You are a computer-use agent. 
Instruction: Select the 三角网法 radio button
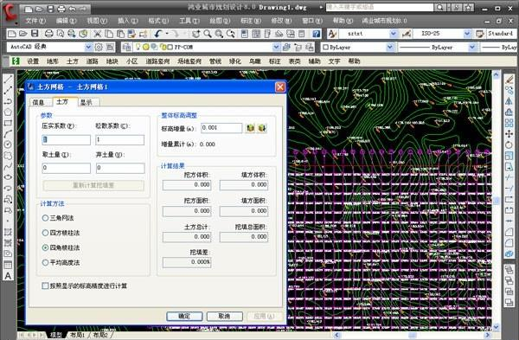45,218
